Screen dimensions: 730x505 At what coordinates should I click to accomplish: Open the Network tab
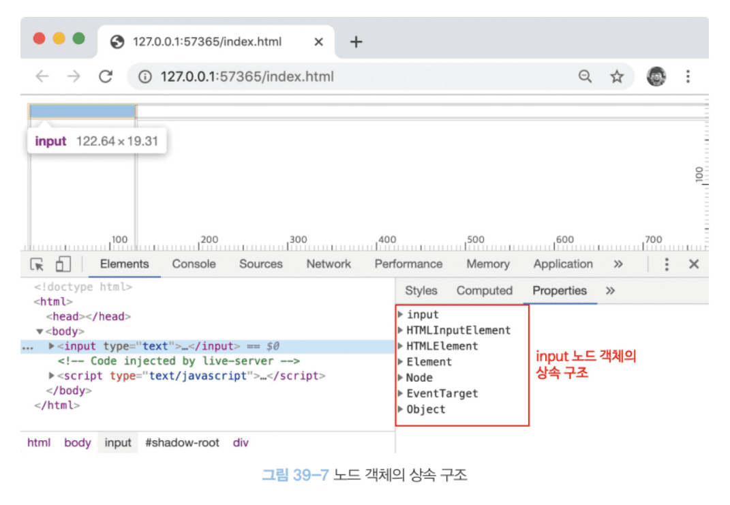pos(329,264)
